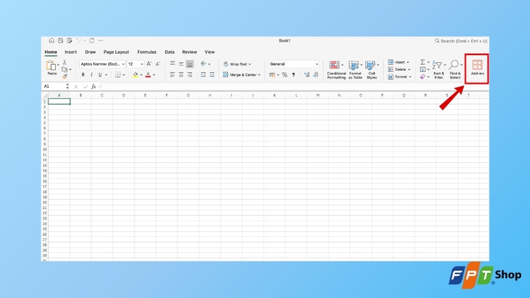The image size is (530, 298).
Task: Toggle bold formatting
Action: [83, 75]
